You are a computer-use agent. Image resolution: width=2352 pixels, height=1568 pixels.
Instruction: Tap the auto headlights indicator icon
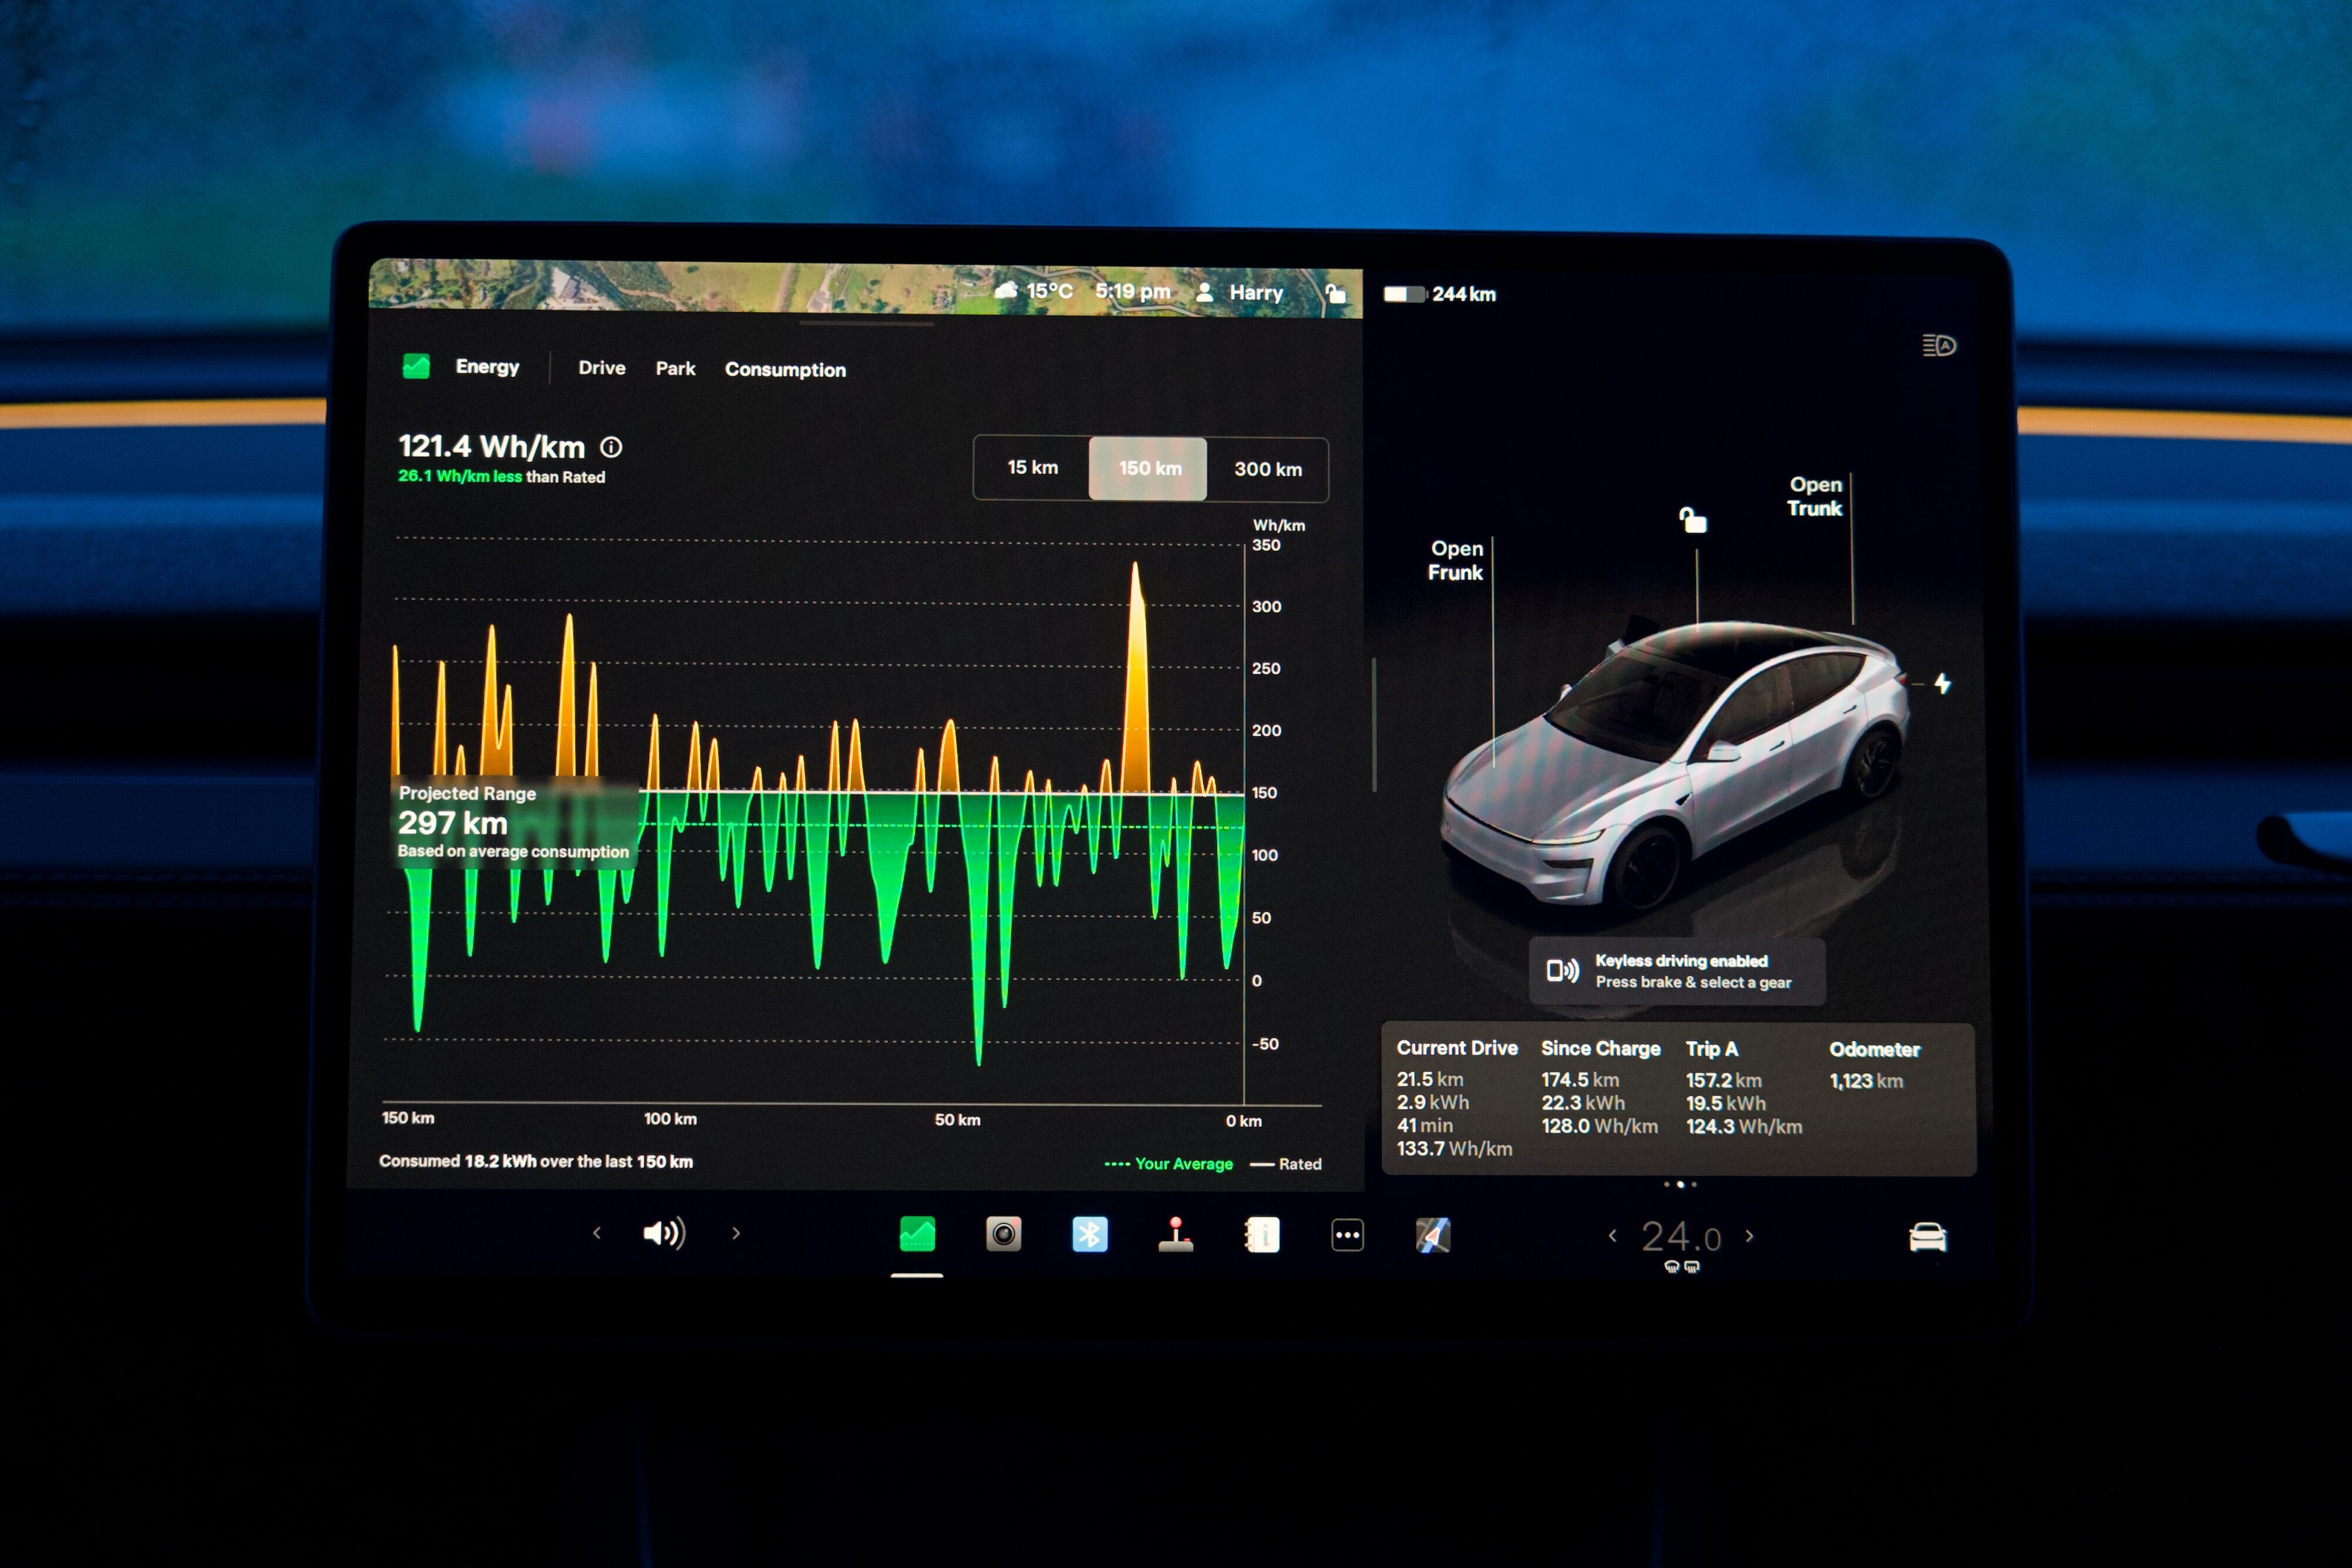click(1939, 345)
